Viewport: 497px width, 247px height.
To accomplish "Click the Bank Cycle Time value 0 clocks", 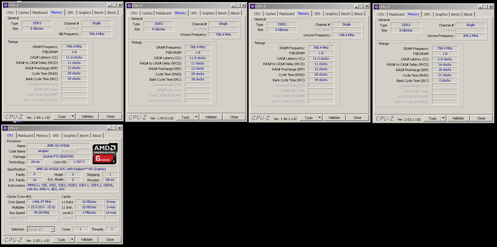I will (x=445, y=80).
